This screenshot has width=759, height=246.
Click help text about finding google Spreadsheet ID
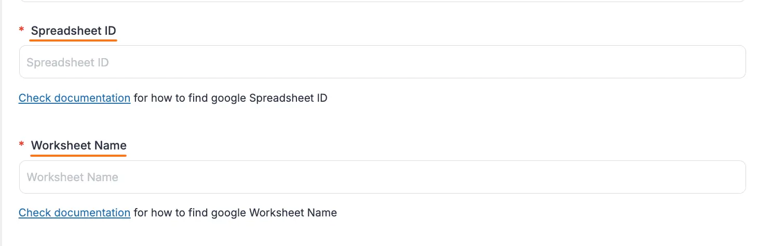pyautogui.click(x=230, y=98)
